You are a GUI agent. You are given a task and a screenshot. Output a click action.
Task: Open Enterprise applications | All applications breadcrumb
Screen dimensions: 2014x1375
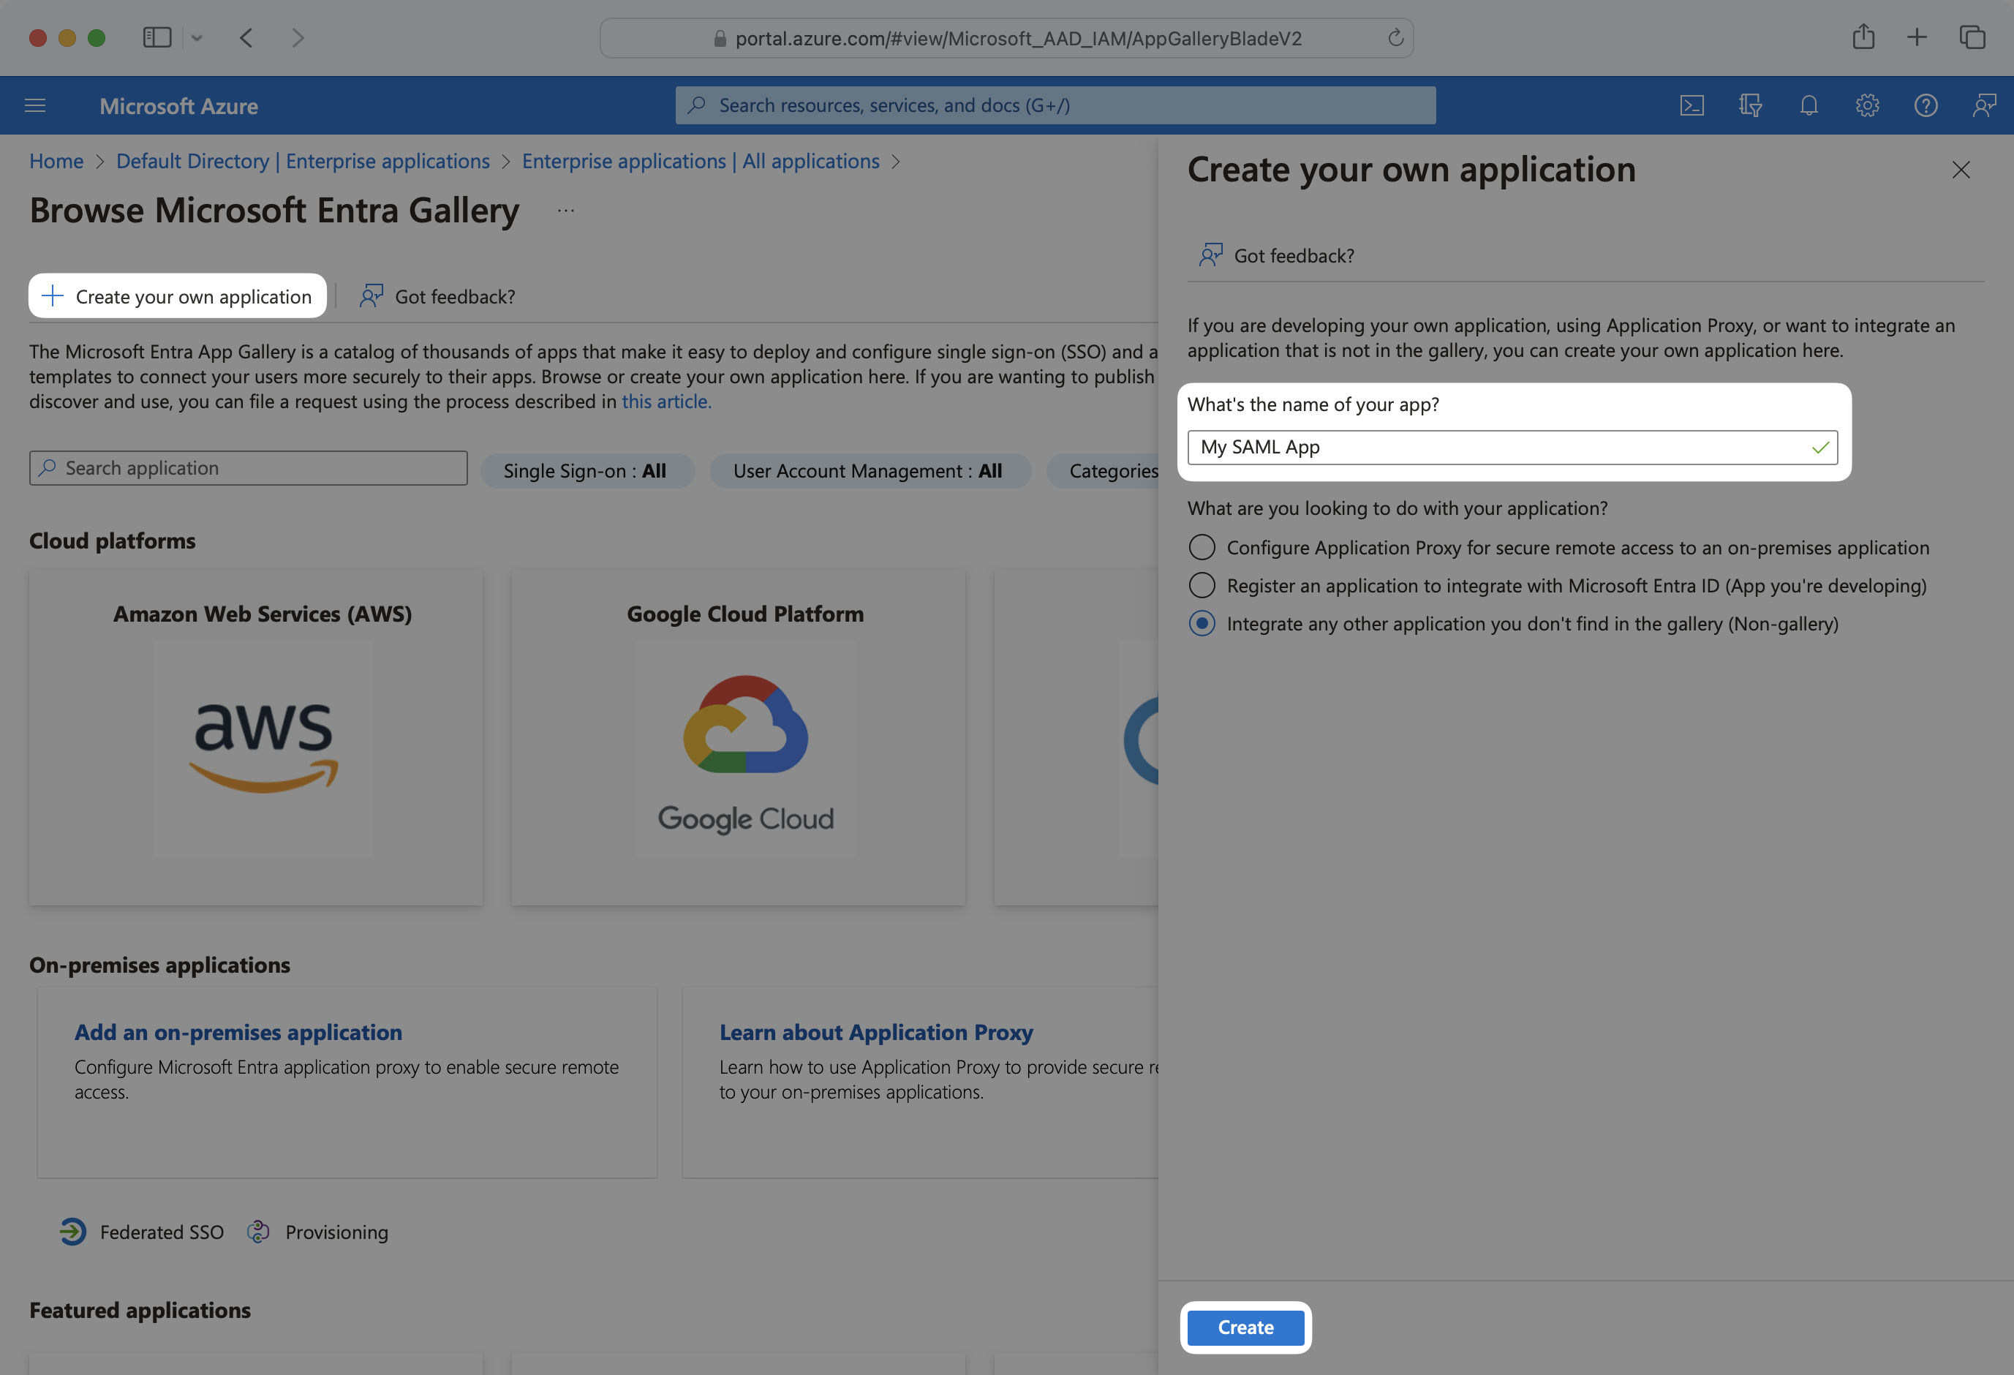click(701, 160)
